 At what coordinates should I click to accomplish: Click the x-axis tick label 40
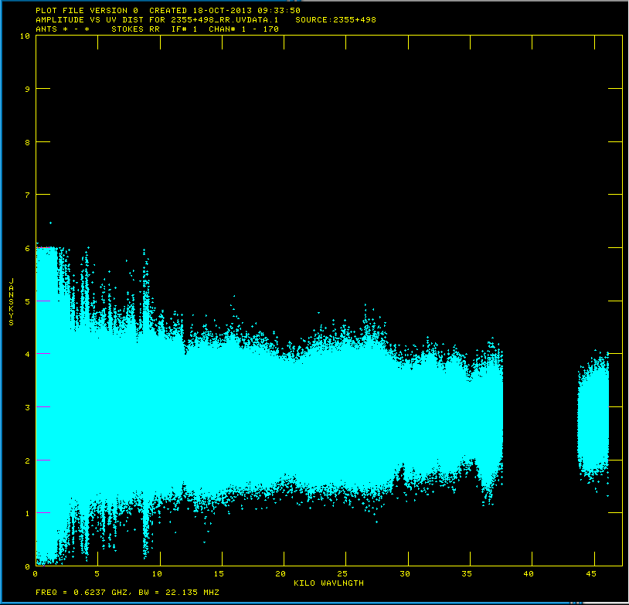point(529,574)
